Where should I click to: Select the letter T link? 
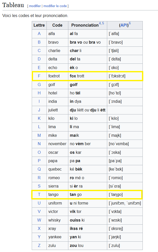39,194
